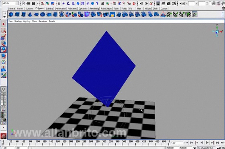Switch to the Cloth shelf tab
Screen dimensions: 225x149
coord(155,8)
